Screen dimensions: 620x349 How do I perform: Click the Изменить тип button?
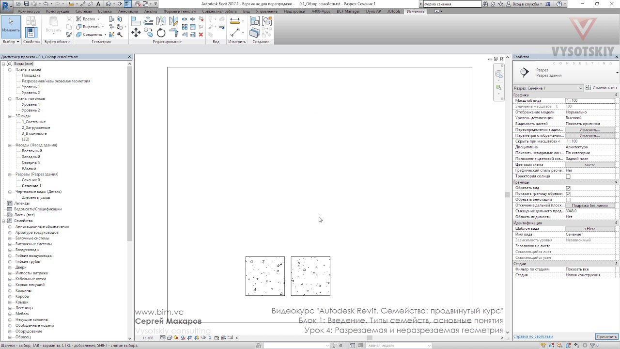[x=601, y=88]
